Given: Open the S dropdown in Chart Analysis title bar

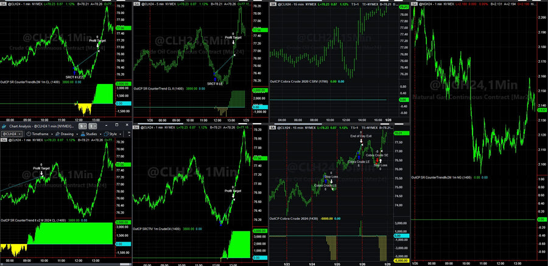Looking at the screenshot, I should click(x=83, y=126).
